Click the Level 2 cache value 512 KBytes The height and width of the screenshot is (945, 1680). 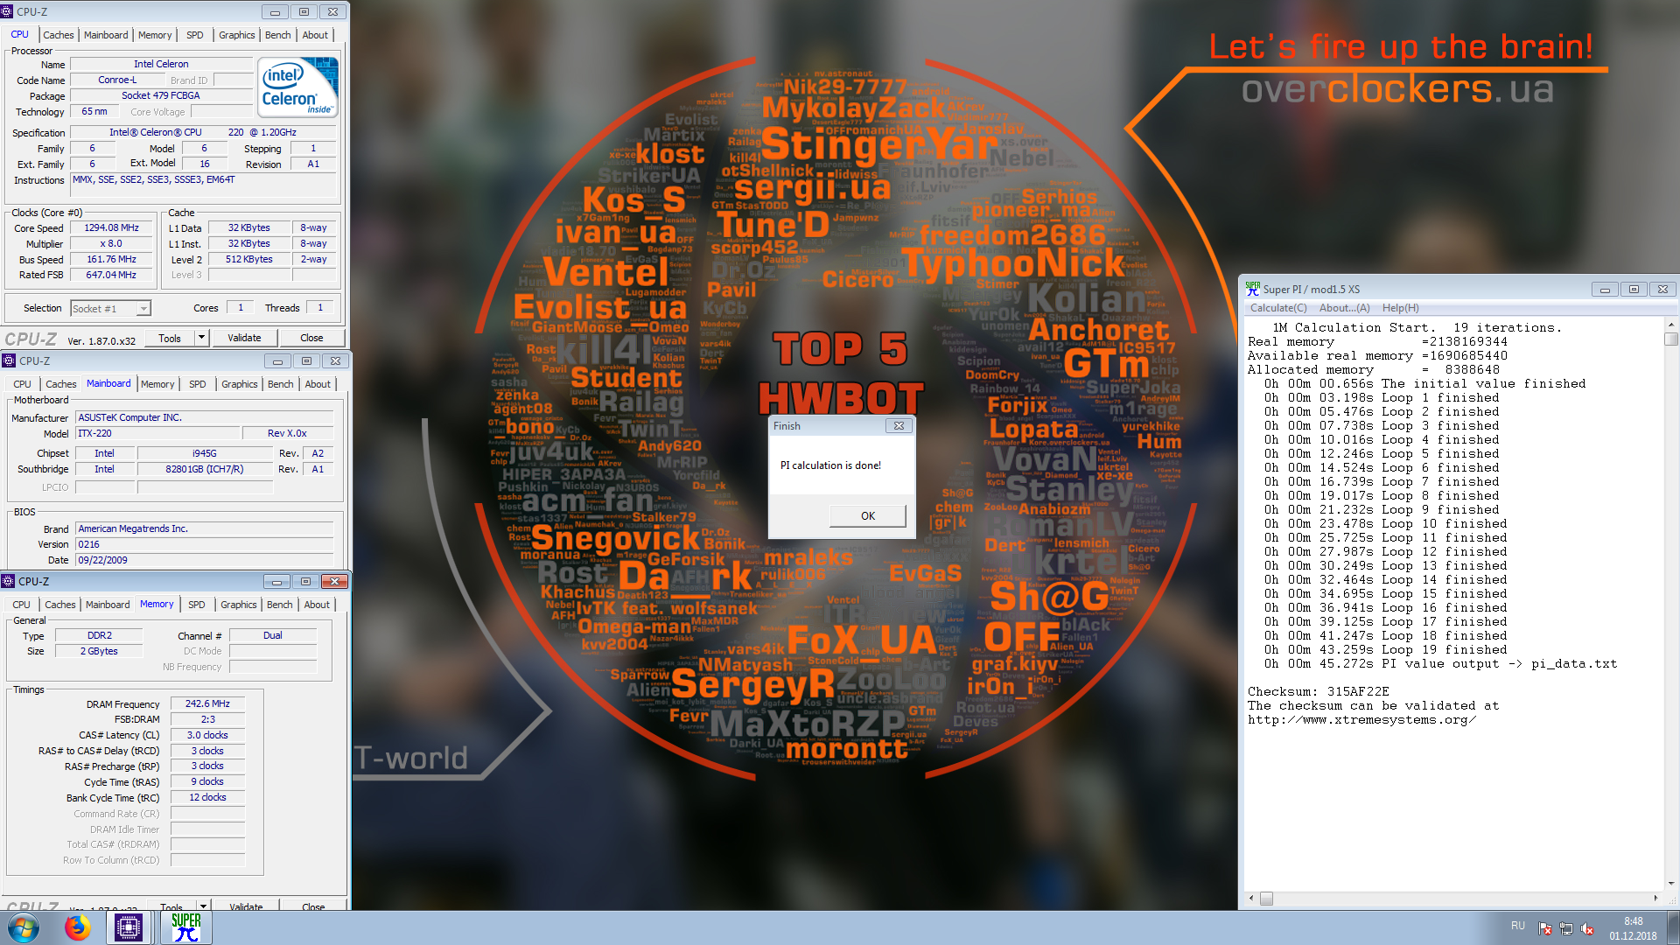click(x=249, y=259)
